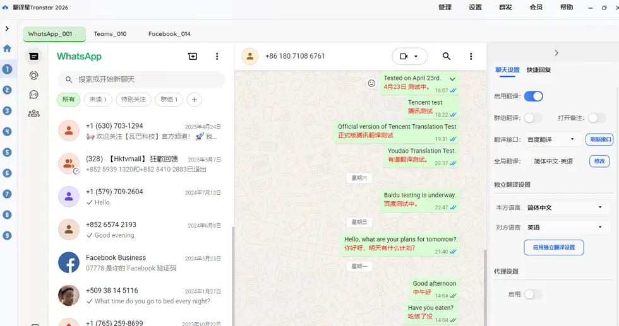Enable the 群组翻译 switch
Screen dimensions: 619x326
(533, 118)
